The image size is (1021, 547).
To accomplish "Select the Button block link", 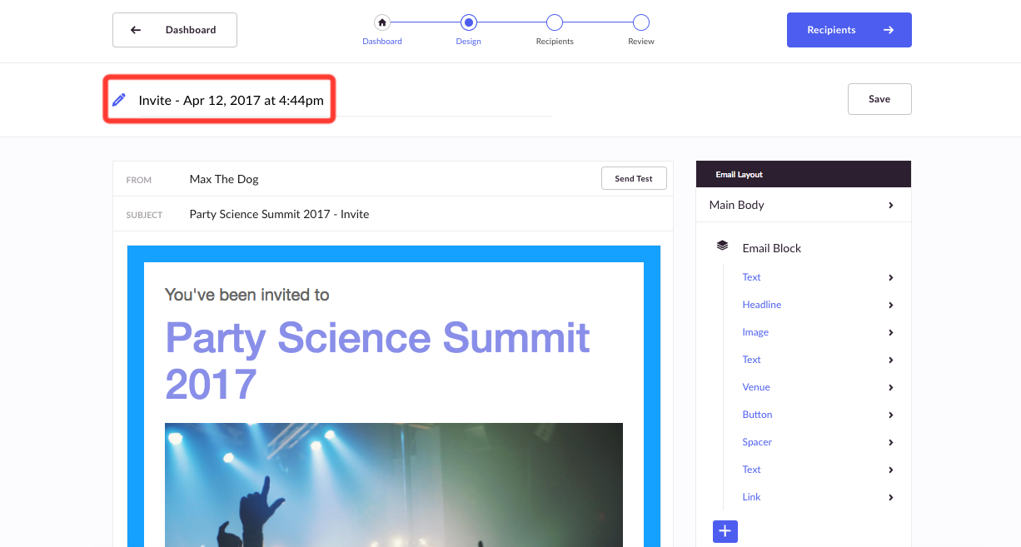I will pyautogui.click(x=757, y=415).
